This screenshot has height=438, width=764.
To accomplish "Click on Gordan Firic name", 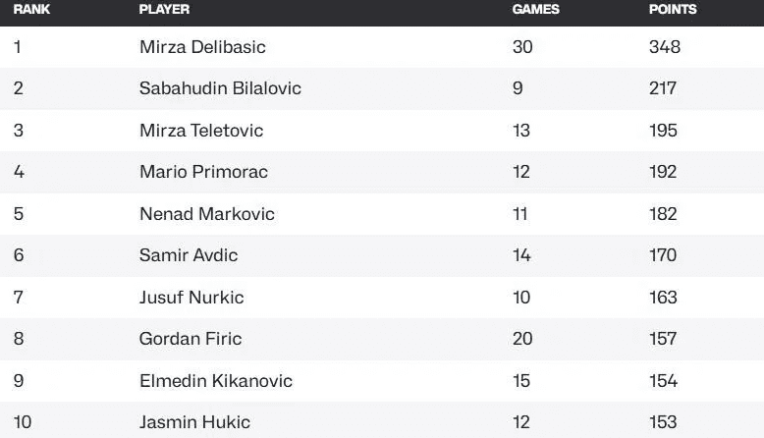I will coord(191,339).
